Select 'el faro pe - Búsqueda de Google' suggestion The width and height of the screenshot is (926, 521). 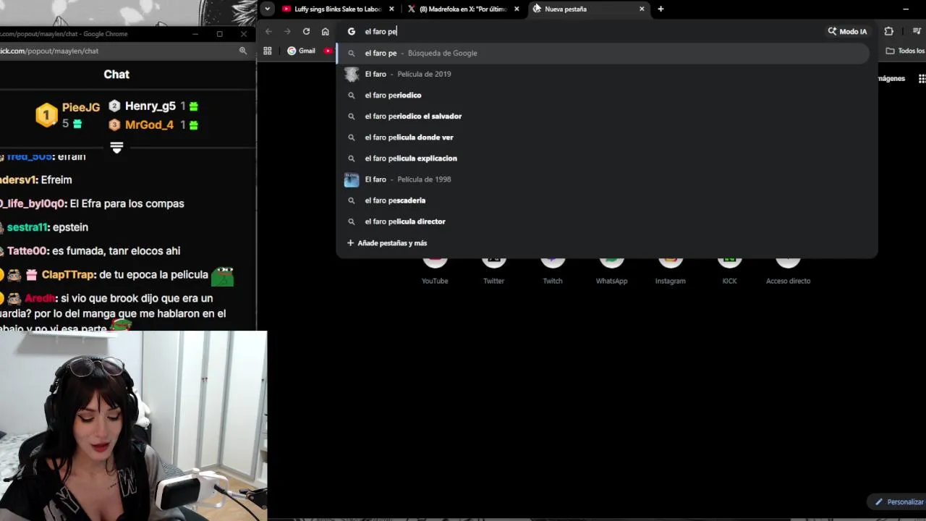pyautogui.click(x=602, y=53)
